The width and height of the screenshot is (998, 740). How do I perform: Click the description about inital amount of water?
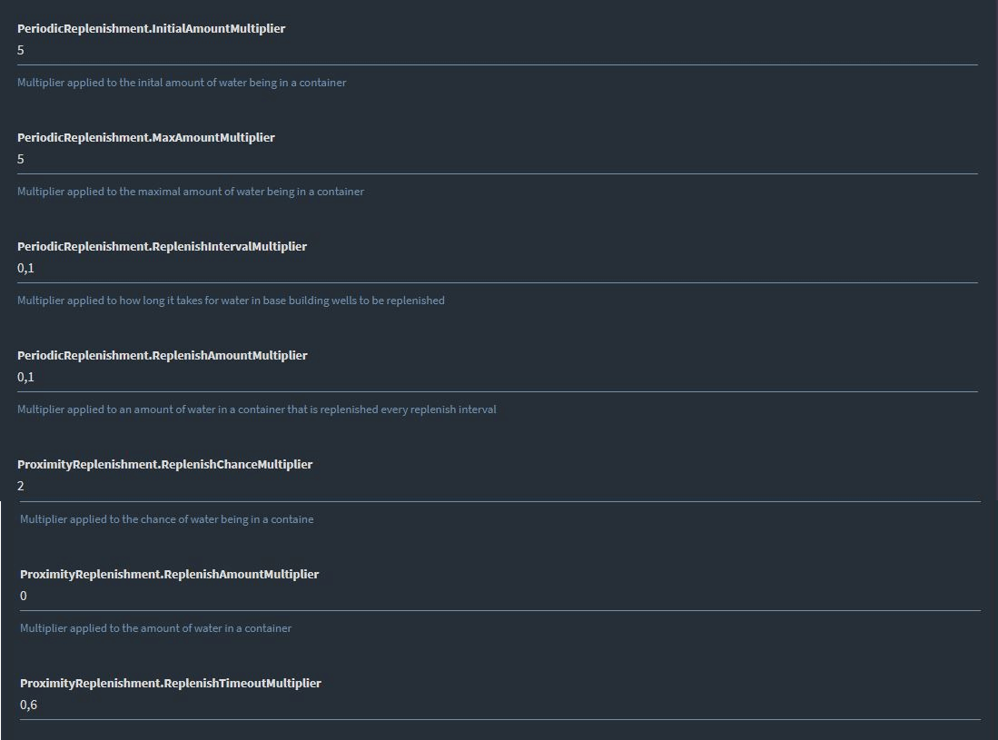click(182, 83)
